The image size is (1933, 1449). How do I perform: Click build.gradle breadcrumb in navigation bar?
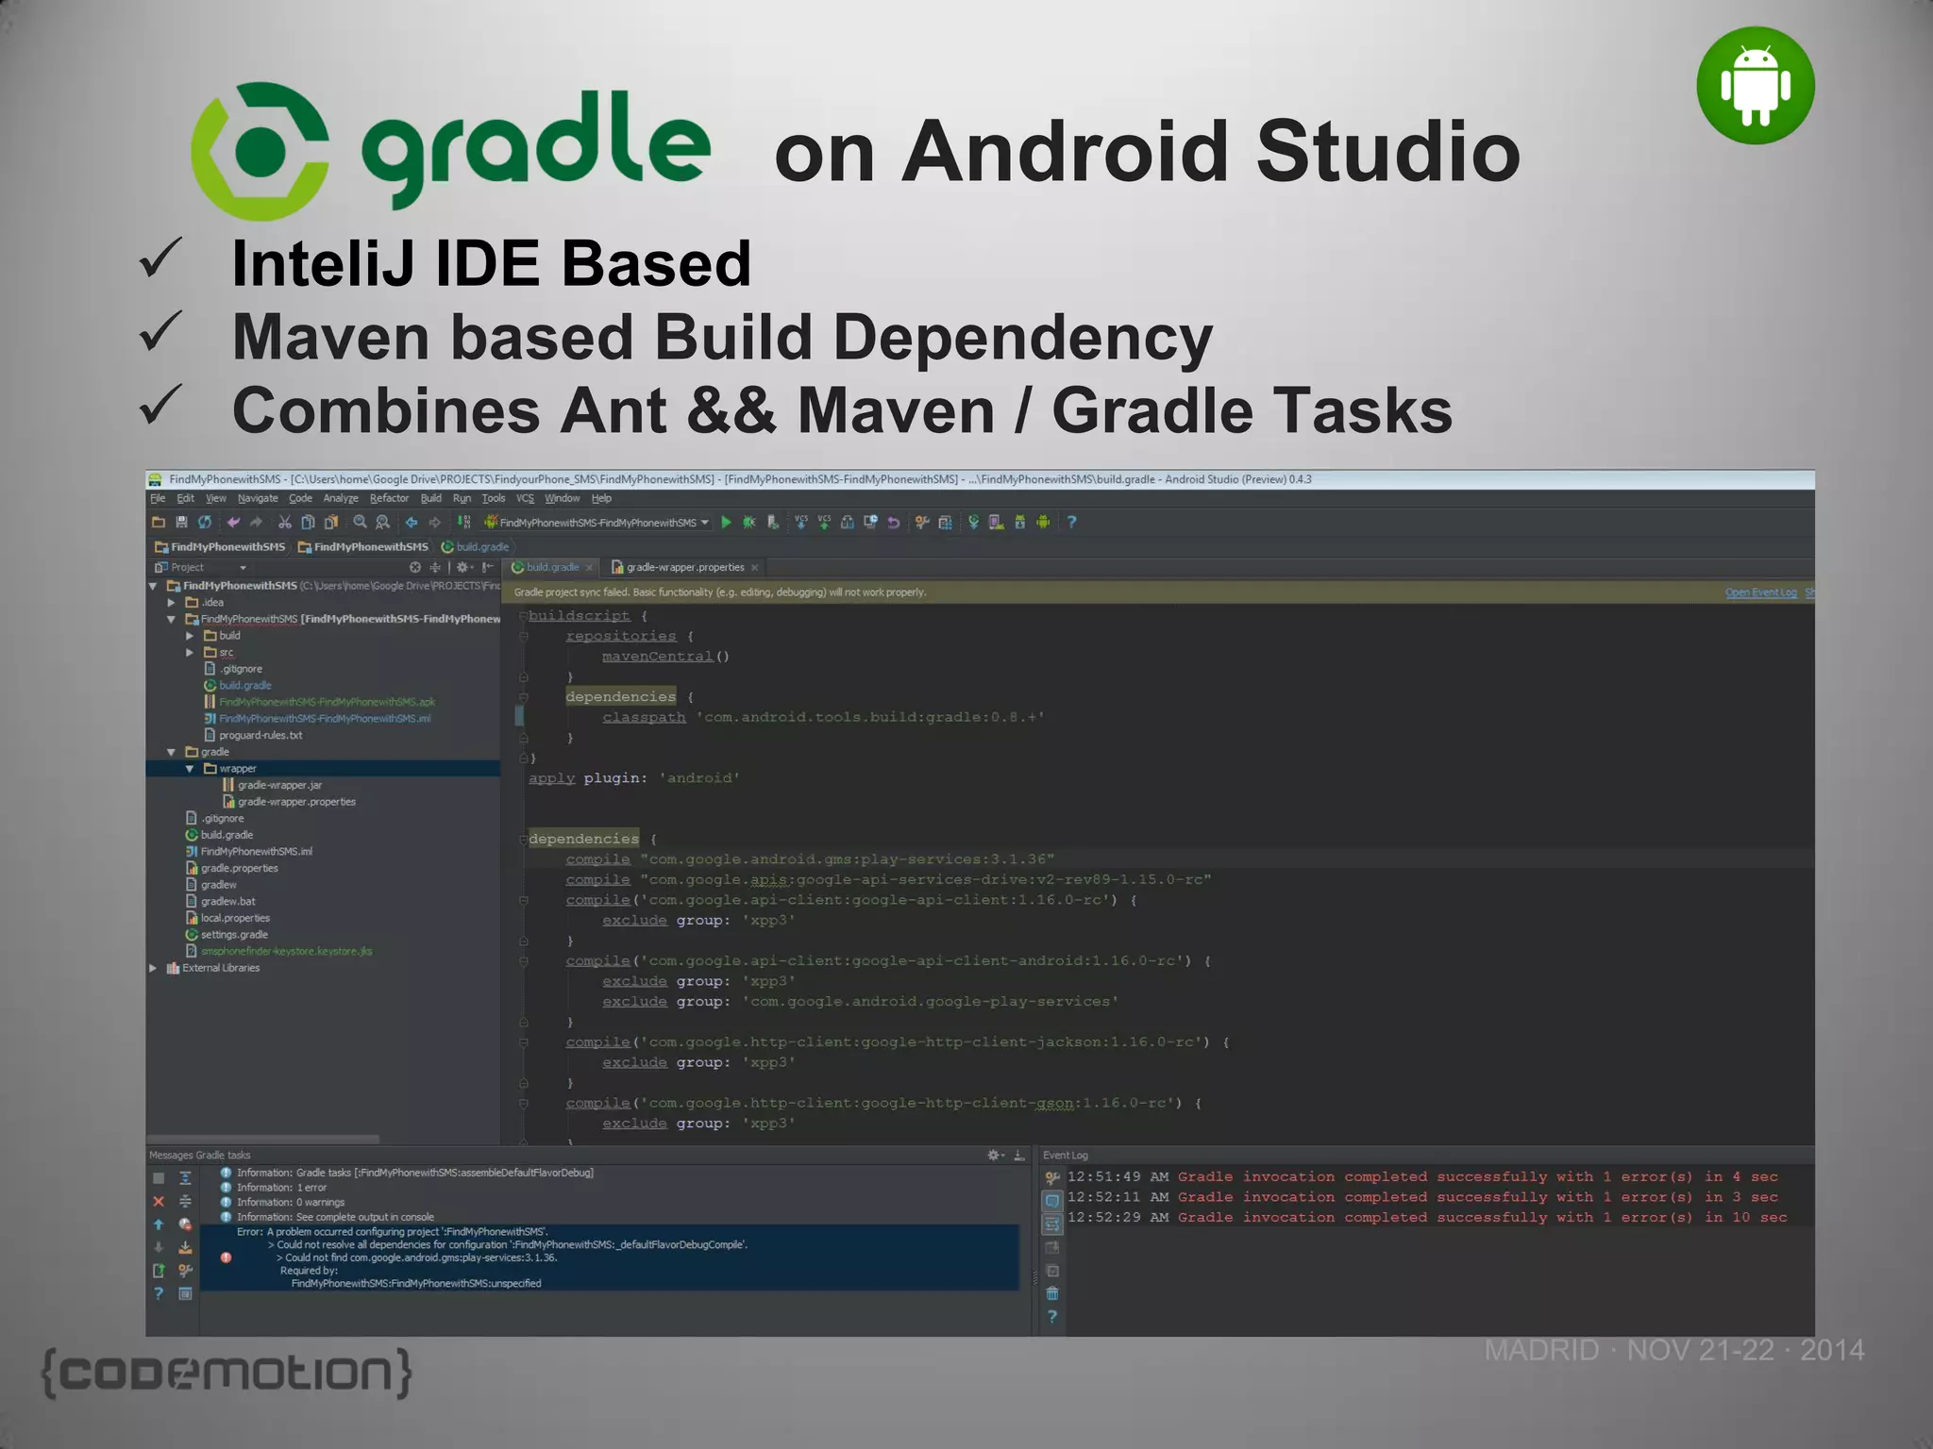[x=475, y=547]
